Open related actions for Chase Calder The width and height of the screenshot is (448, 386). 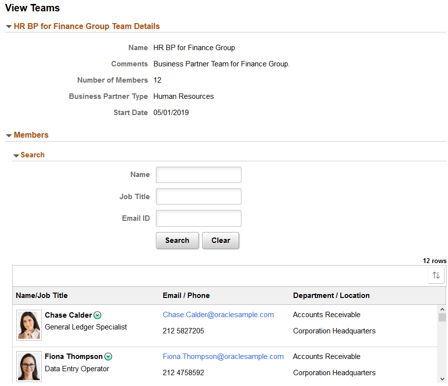[97, 315]
